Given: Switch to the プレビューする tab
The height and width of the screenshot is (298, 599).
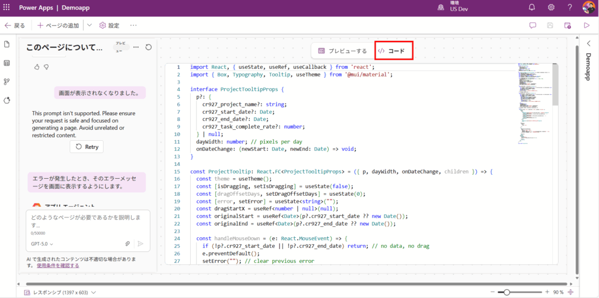Looking at the screenshot, I should coord(342,51).
